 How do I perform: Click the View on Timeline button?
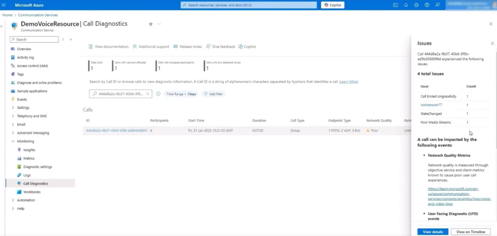[470, 232]
